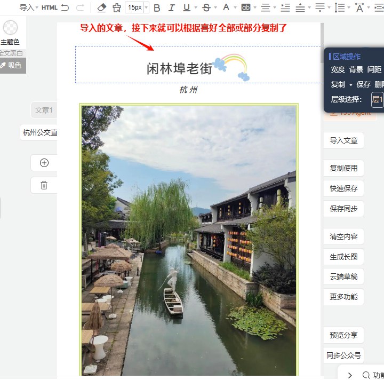Toggle 全文黑白 black-white mode
The height and width of the screenshot is (380, 384).
click(12, 53)
